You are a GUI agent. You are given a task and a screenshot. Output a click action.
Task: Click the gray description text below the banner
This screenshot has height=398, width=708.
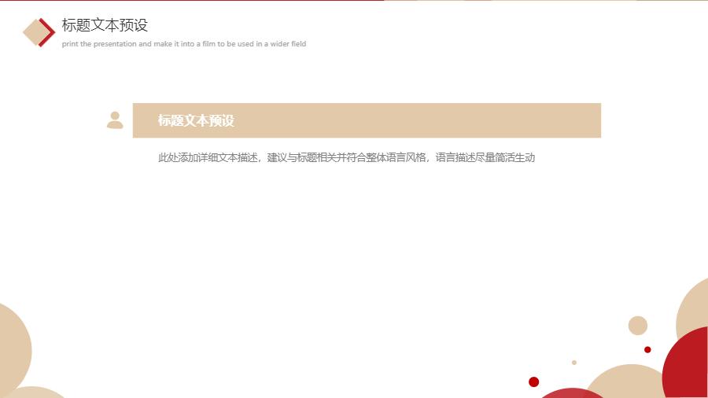click(346, 158)
